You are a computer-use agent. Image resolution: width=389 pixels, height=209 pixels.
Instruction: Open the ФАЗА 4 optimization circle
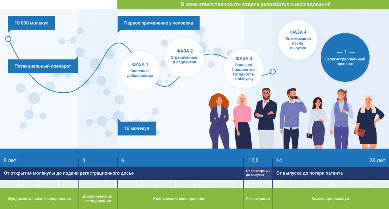[298, 39]
